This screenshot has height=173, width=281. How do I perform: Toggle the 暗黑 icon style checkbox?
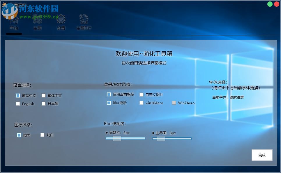click(x=19, y=135)
